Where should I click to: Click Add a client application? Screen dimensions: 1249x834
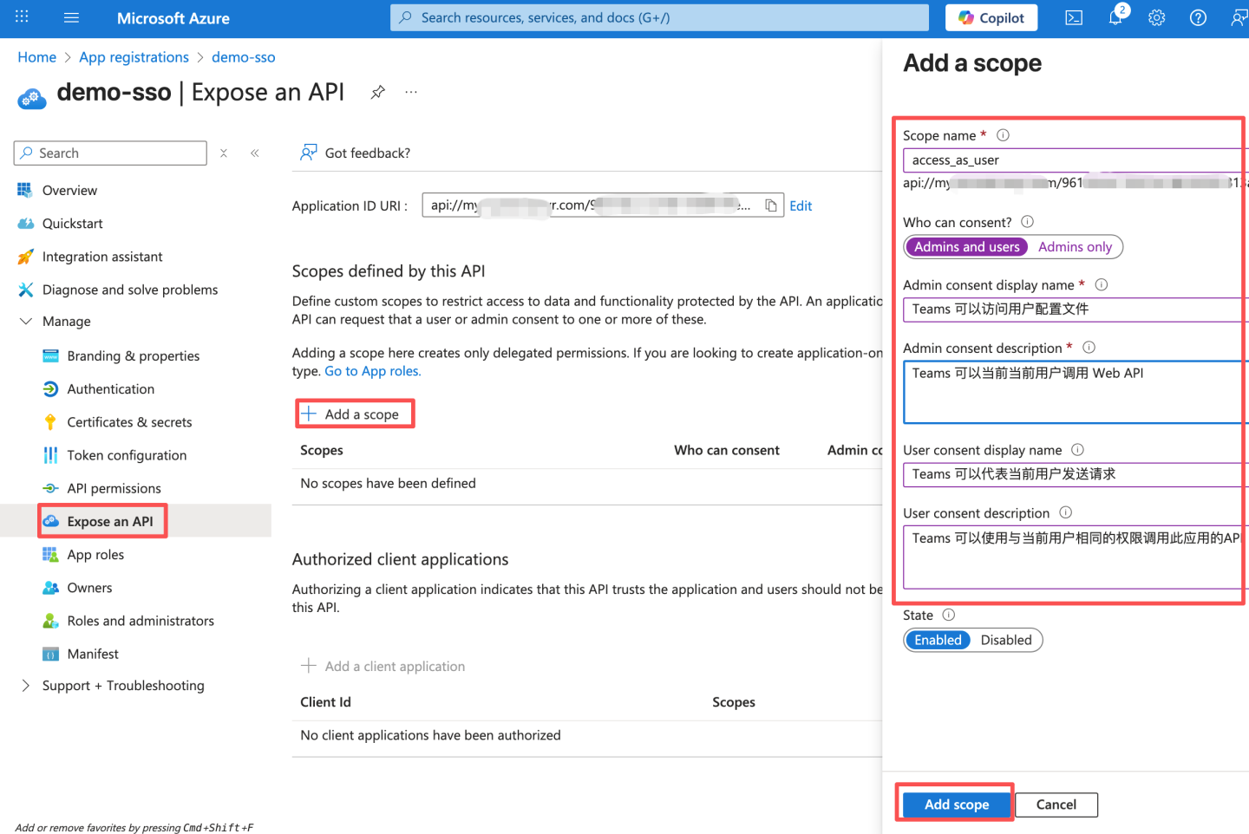tap(383, 666)
